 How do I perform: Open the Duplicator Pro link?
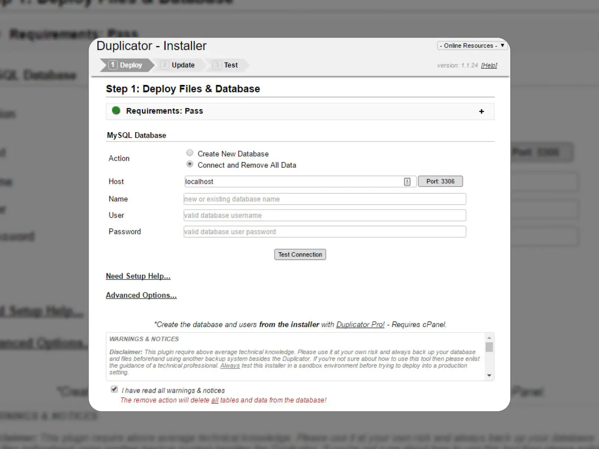(360, 324)
